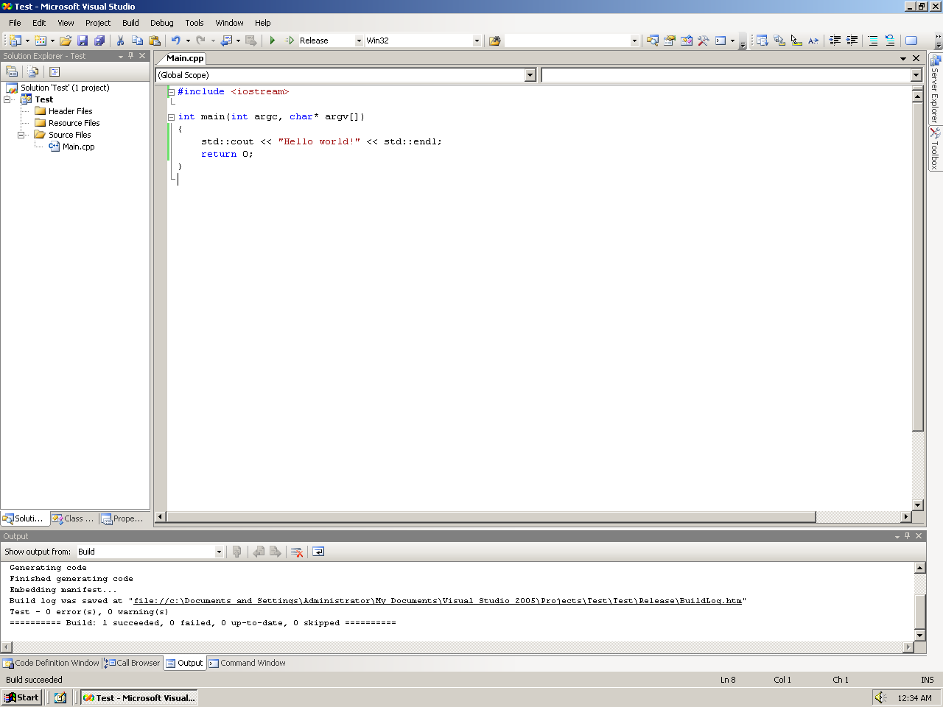Collapse the main function code block
This screenshot has width=943, height=707.
coord(171,117)
